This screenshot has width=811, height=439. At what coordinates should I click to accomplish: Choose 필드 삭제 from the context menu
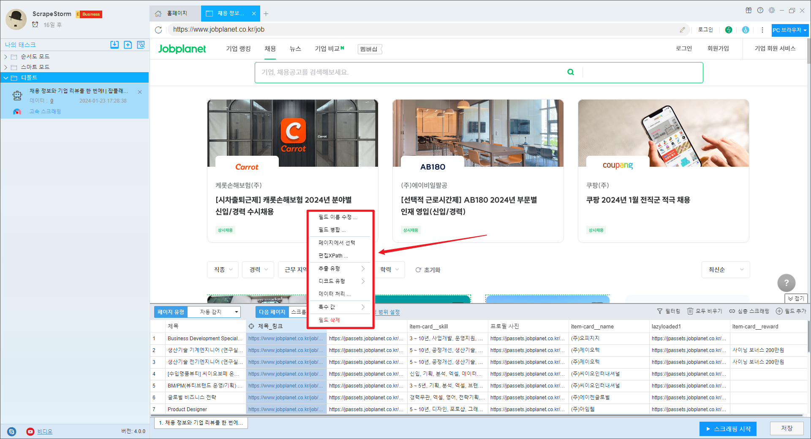coord(340,320)
